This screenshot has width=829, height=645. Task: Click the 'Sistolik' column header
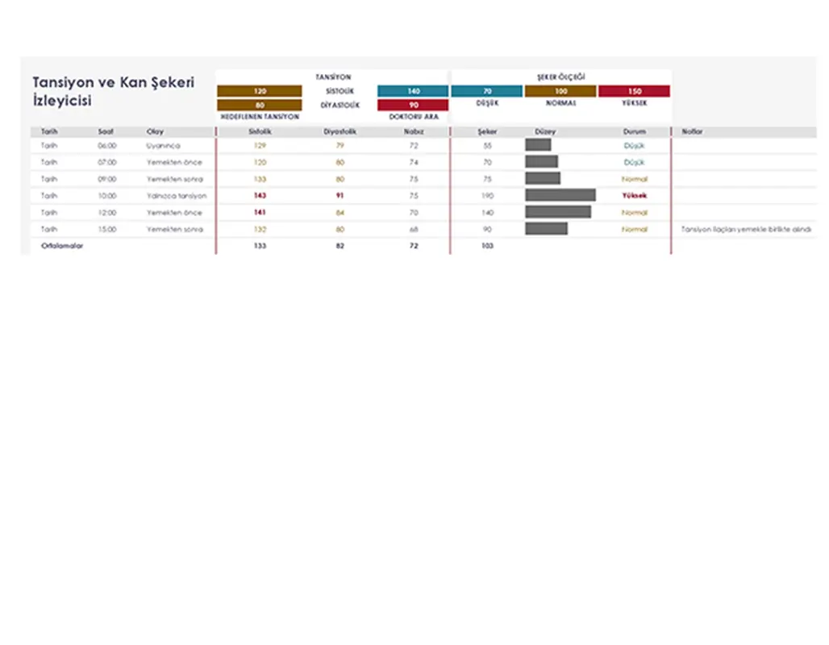(259, 131)
